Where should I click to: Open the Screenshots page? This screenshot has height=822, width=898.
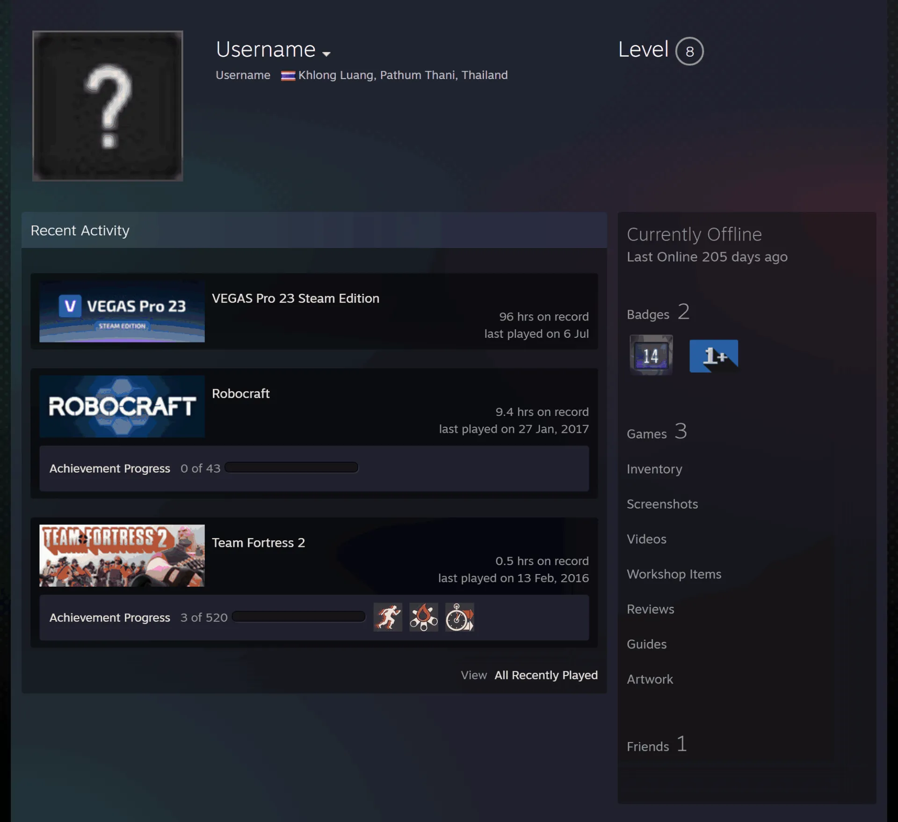pyautogui.click(x=662, y=504)
